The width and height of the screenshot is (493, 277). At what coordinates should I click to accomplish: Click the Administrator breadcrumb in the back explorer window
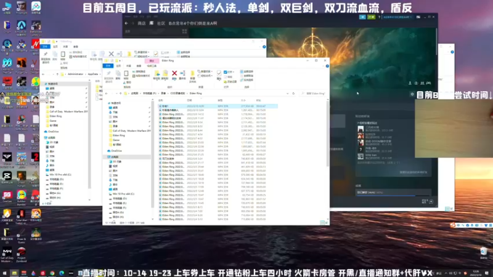(x=75, y=74)
